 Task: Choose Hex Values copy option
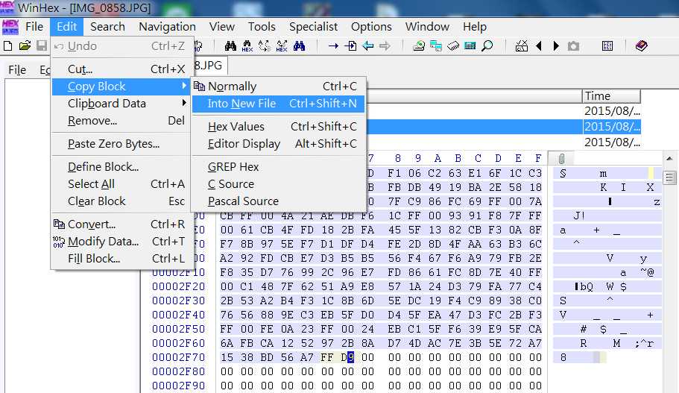point(279,127)
